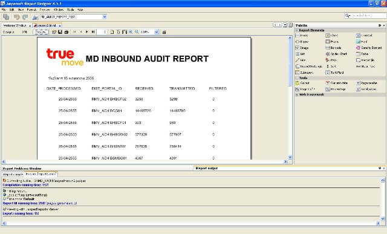Select the Rectangle element in the Palette

(x=365, y=60)
